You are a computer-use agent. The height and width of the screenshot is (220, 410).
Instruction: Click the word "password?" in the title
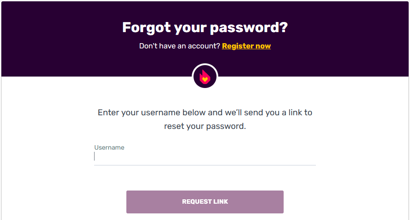tap(249, 28)
